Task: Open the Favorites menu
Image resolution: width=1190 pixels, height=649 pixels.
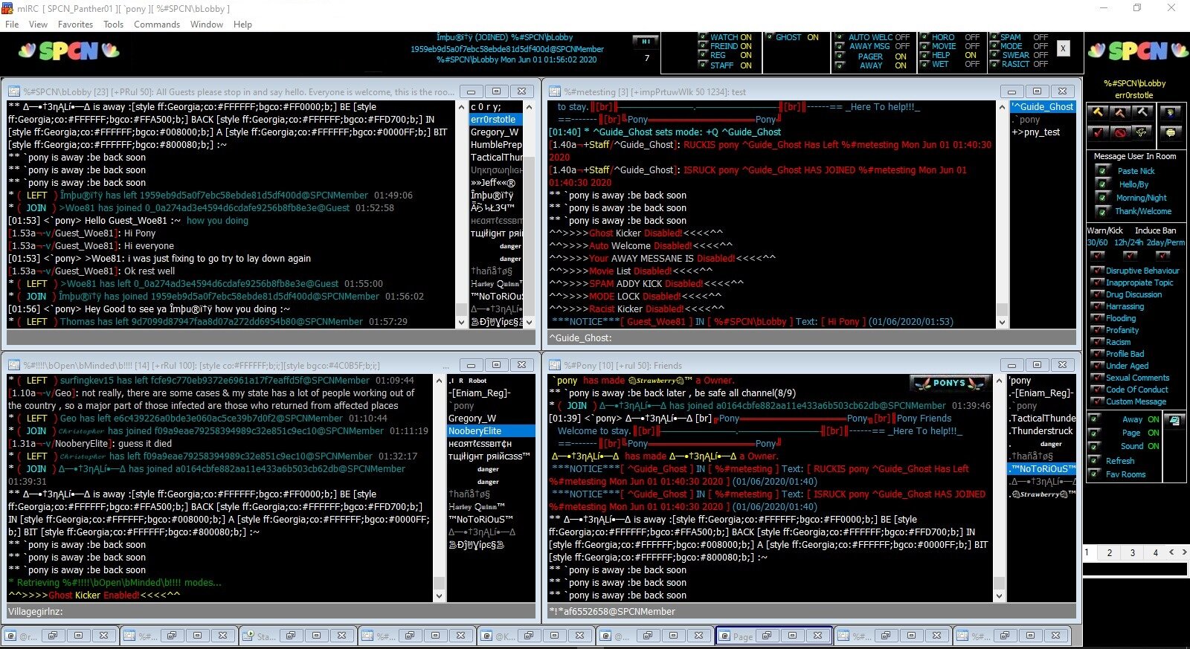Action: point(75,25)
